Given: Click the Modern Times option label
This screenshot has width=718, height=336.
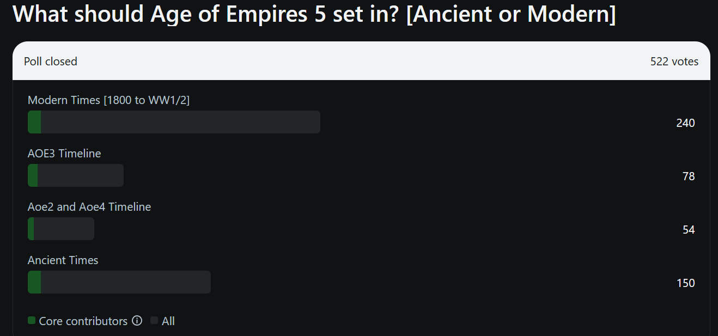Looking at the screenshot, I should (x=108, y=100).
